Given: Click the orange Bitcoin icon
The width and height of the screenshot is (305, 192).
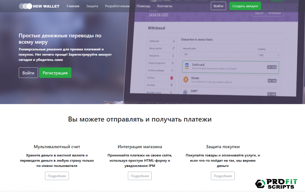Looking at the screenshot, I should [x=186, y=80].
